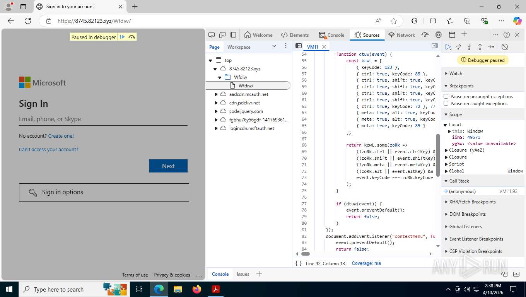Image resolution: width=526 pixels, height=297 pixels.
Task: Step over from the Paused in debugger overlay
Action: pos(132,37)
